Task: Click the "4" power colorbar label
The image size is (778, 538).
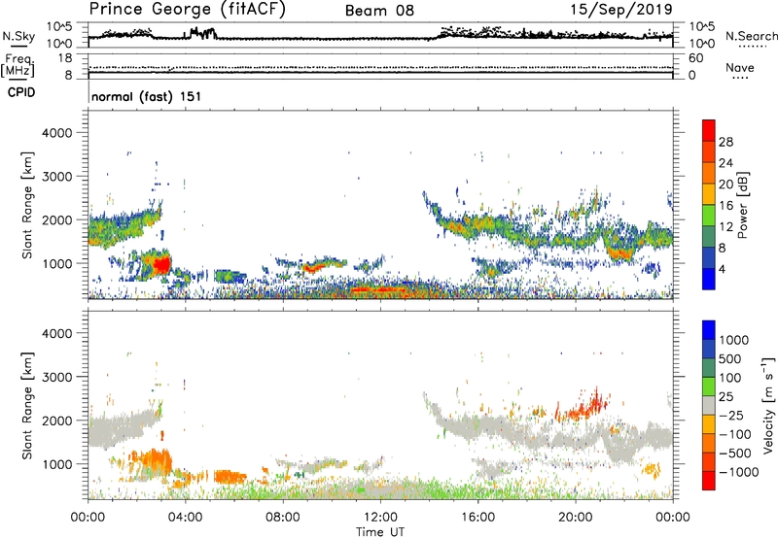Action: pyautogui.click(x=723, y=270)
